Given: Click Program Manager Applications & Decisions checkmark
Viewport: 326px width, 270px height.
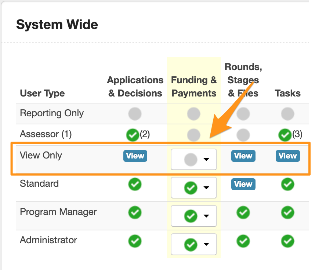Looking at the screenshot, I should click(135, 212).
